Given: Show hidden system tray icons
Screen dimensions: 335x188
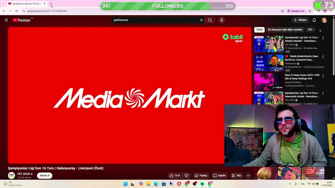Looking at the screenshot, I should (290, 184).
